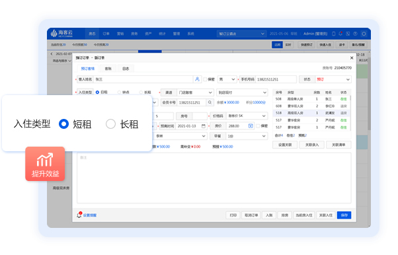Click the reminder bell icon at dialog bottom
Viewport: 398px width, 255px height.
click(x=79, y=215)
